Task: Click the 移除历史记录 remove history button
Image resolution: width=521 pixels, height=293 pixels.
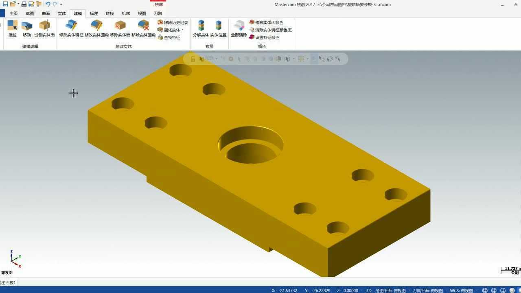Action: (173, 23)
